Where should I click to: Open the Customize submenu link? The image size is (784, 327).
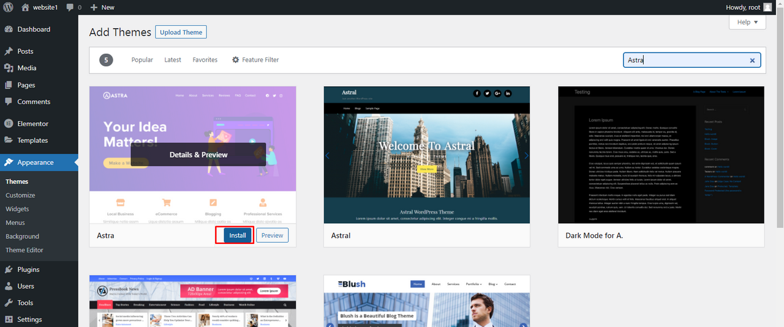click(20, 196)
